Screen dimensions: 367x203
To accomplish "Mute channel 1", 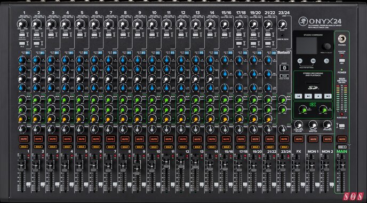I will (23, 139).
